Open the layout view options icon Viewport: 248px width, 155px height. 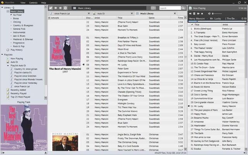[x=153, y=8]
